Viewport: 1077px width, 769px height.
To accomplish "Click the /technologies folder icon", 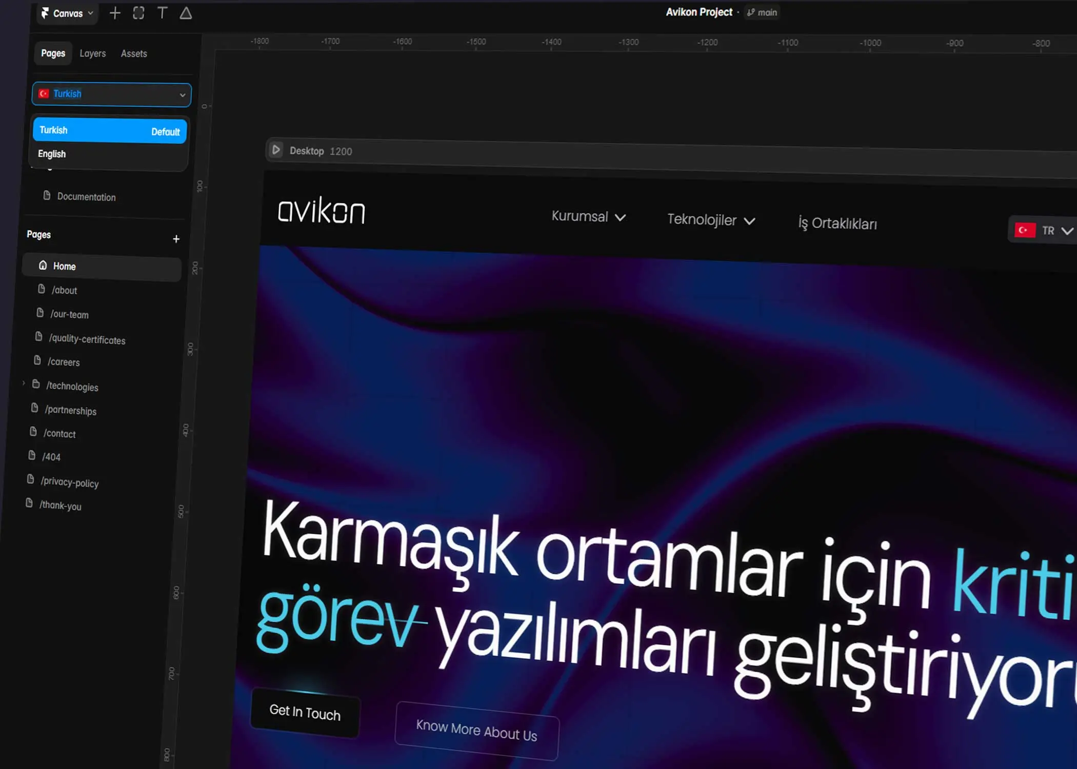I will 36,384.
